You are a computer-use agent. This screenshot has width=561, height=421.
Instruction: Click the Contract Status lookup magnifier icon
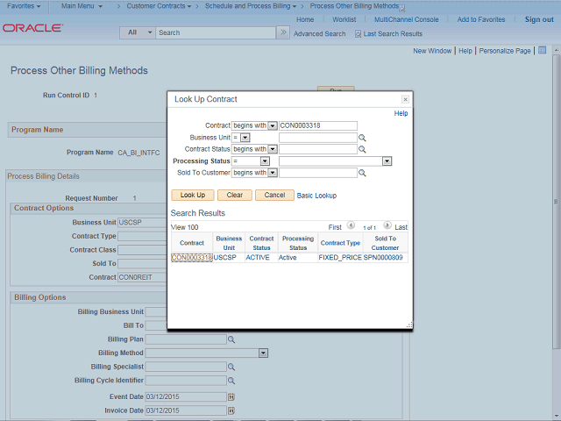click(361, 150)
